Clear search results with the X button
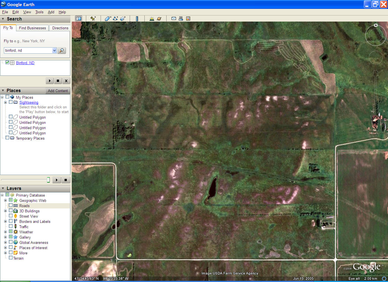The image size is (388, 282). point(66,81)
